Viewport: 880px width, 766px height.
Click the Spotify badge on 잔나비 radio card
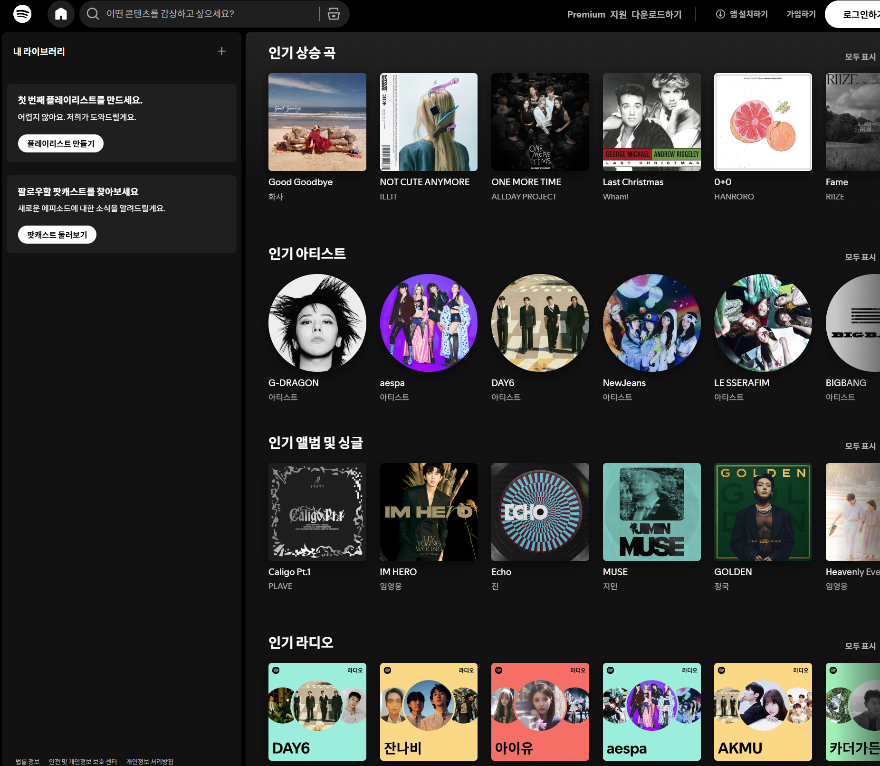(x=387, y=670)
